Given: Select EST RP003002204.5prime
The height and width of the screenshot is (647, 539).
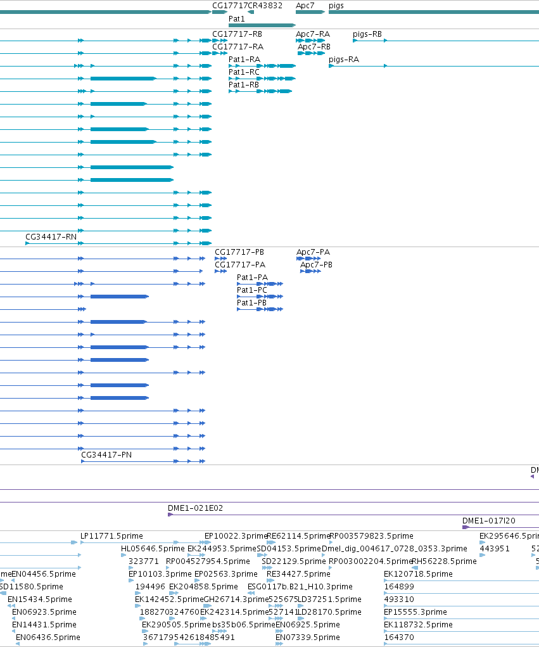Looking at the screenshot, I should 371,561.
